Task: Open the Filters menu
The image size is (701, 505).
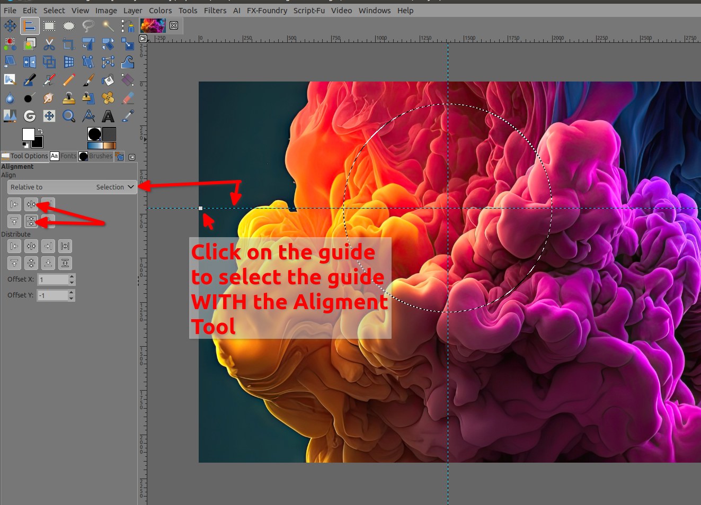Action: [215, 11]
